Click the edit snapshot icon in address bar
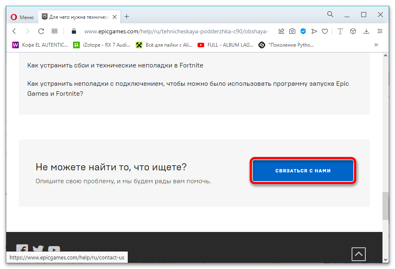Screen dimensions: 395x269 (281, 31)
